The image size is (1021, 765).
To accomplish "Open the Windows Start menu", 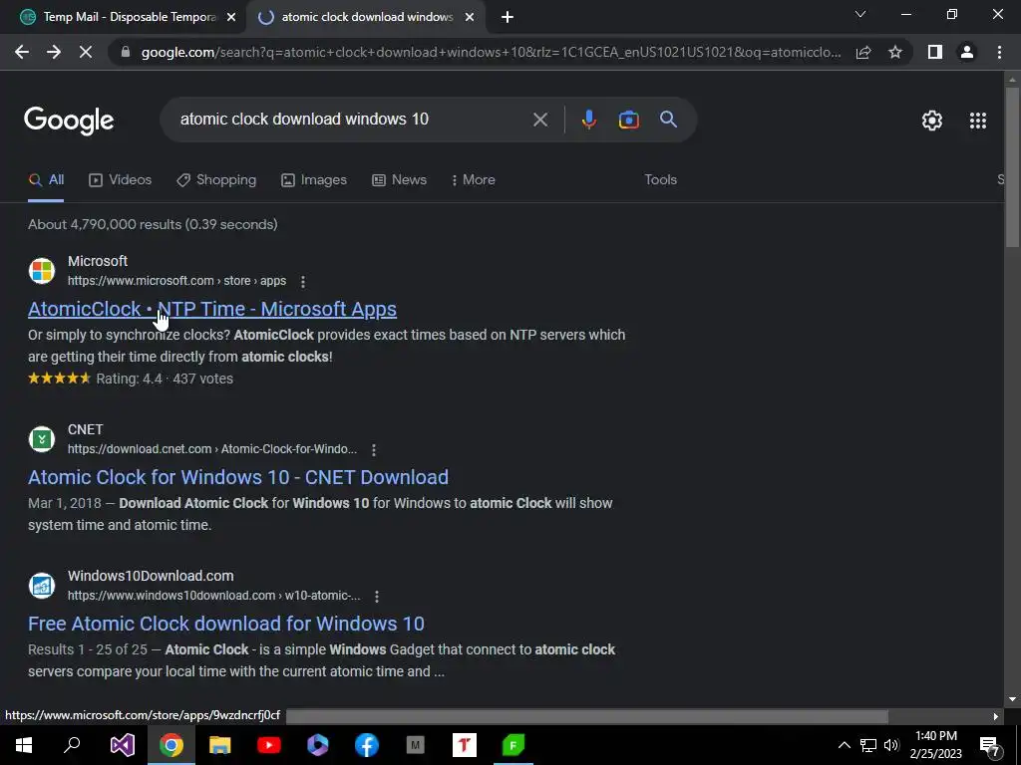I will click(x=24, y=745).
